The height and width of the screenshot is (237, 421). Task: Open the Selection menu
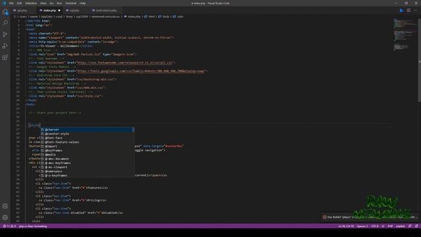(x=31, y=3)
